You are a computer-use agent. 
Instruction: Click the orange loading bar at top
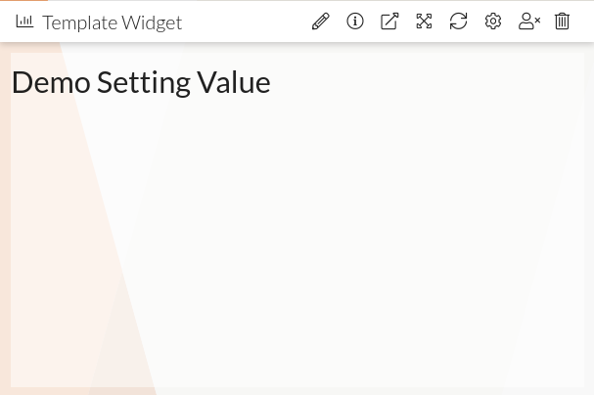point(23,1)
